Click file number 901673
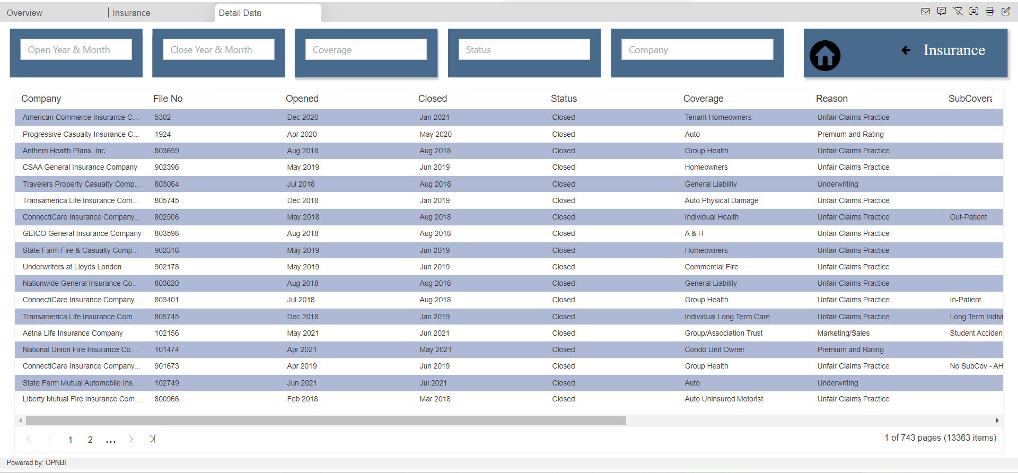The width and height of the screenshot is (1018, 473). (x=167, y=366)
